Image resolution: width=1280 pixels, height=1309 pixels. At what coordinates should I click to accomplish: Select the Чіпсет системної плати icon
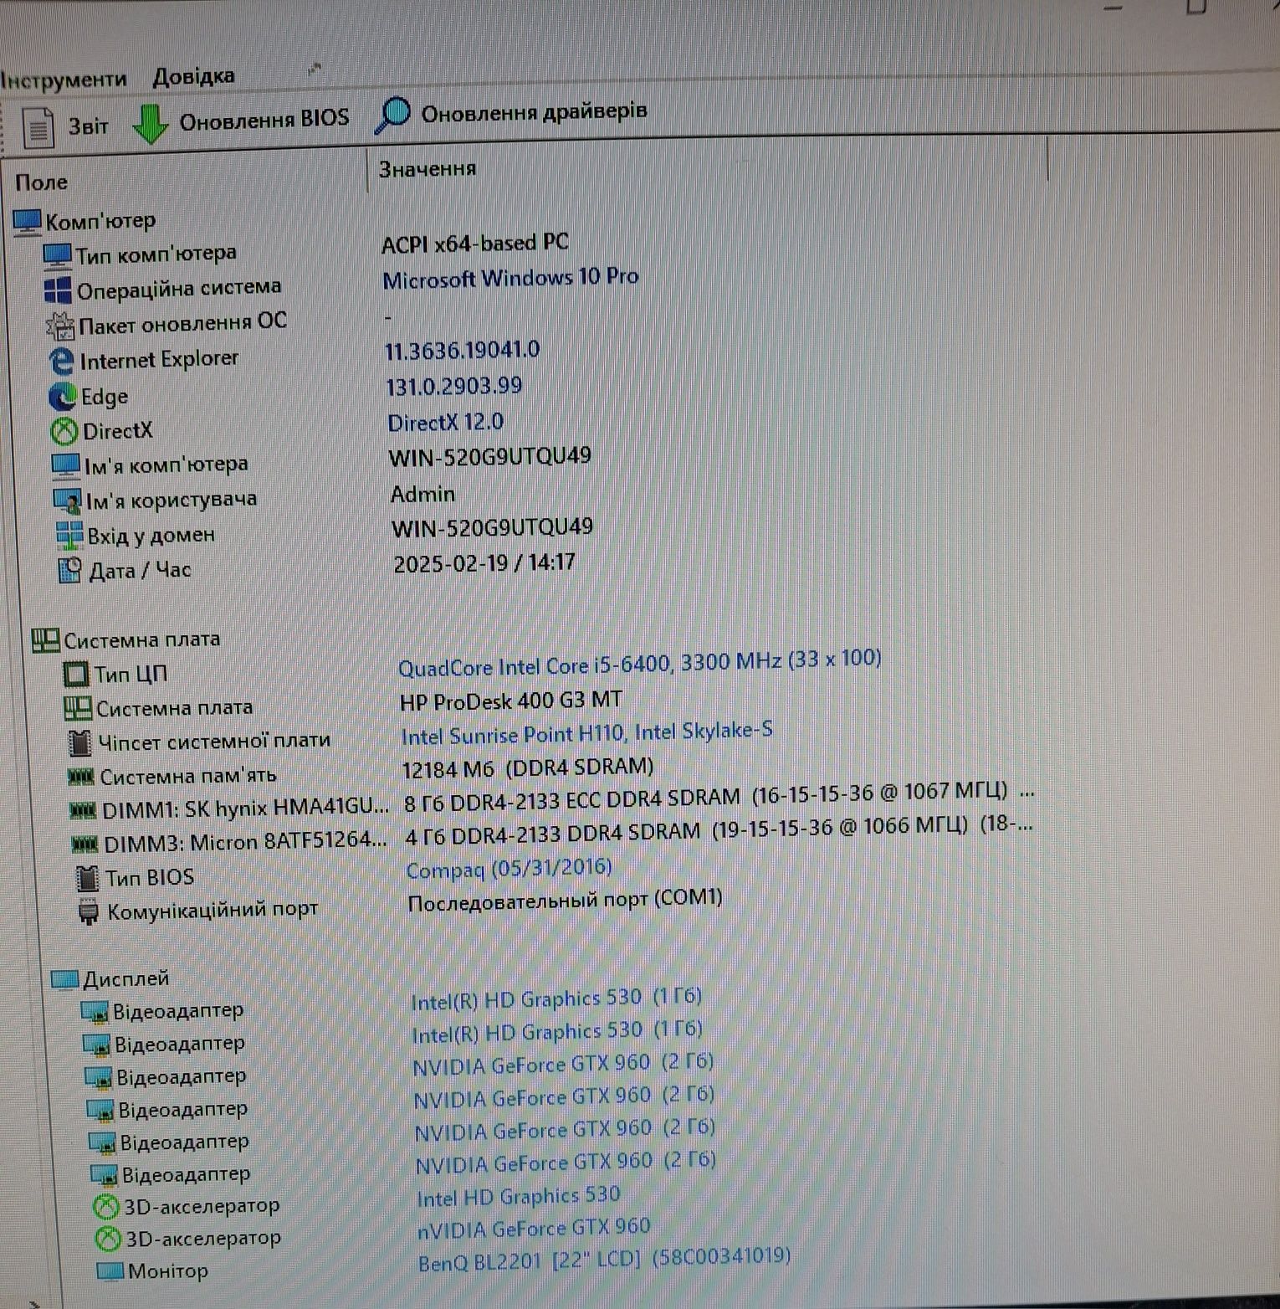79,742
